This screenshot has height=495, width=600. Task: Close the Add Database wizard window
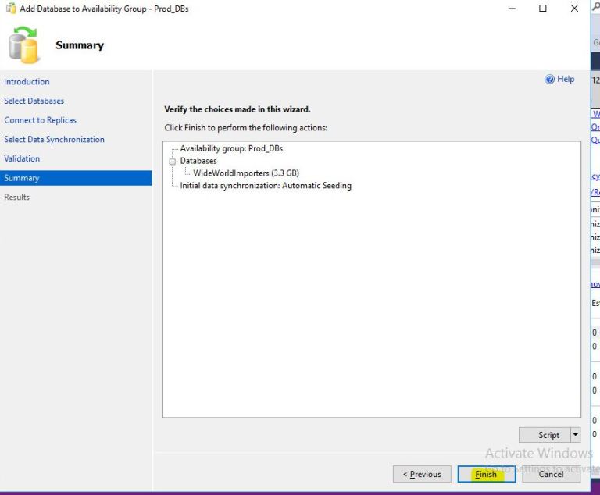coord(574,9)
